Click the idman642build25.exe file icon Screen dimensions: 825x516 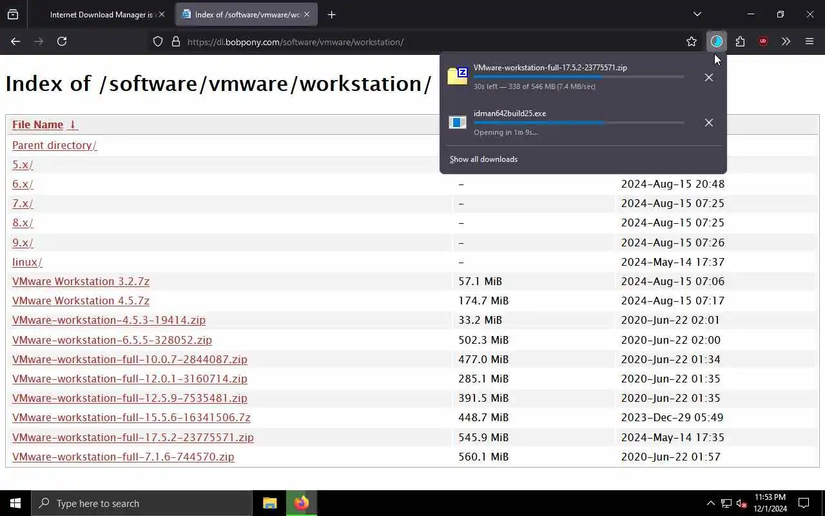(458, 123)
